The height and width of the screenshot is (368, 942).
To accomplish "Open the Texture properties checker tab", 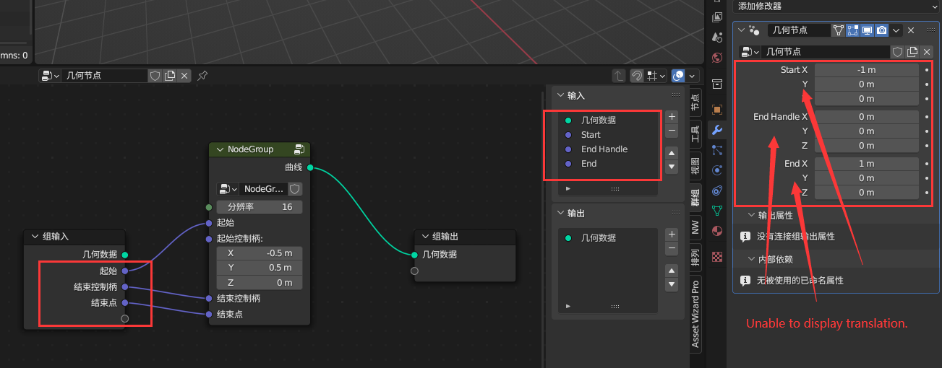I will coord(717,255).
